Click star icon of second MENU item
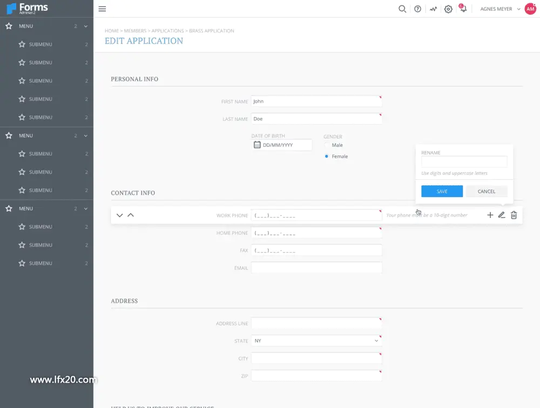Viewport: 540px width, 408px height. [x=9, y=135]
